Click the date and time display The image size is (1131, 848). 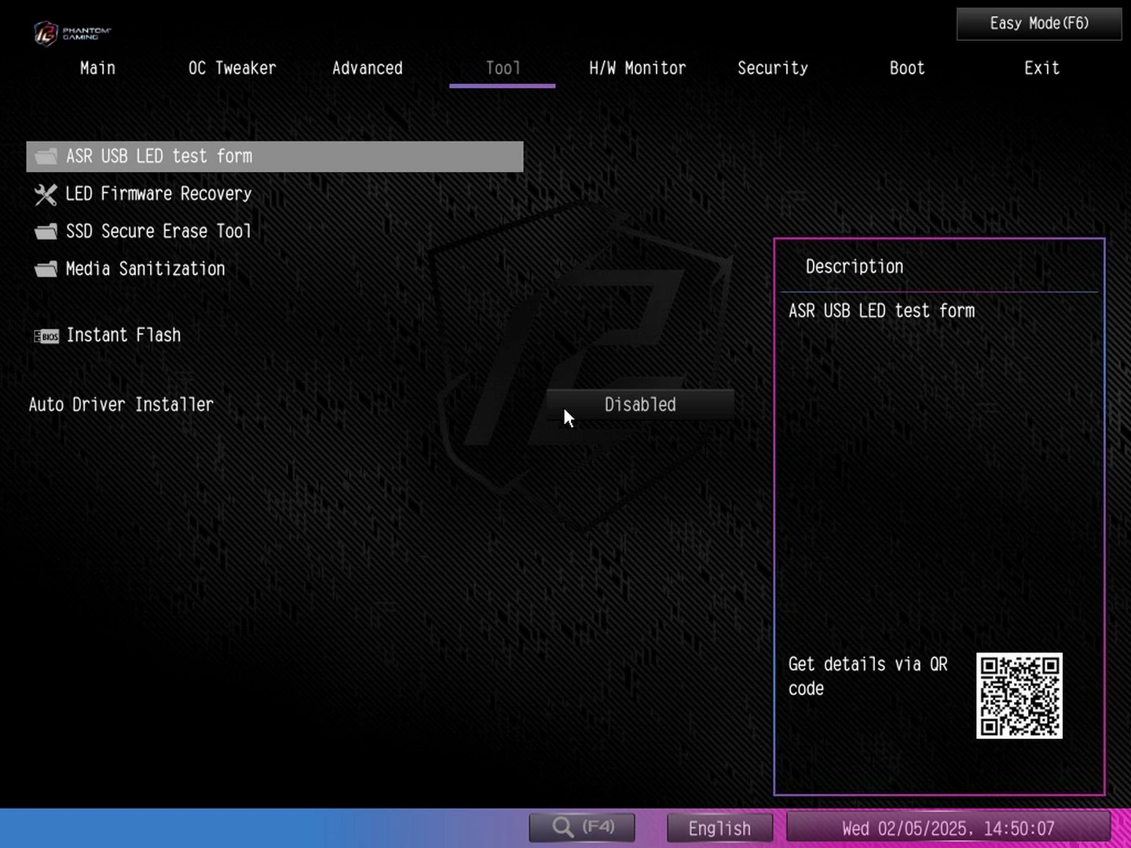(948, 828)
